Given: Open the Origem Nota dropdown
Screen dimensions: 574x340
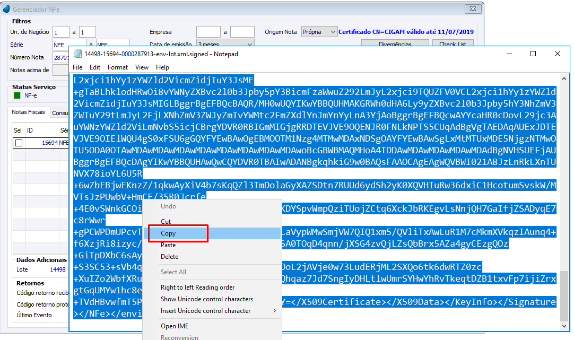Looking at the screenshot, I should pyautogui.click(x=319, y=32).
